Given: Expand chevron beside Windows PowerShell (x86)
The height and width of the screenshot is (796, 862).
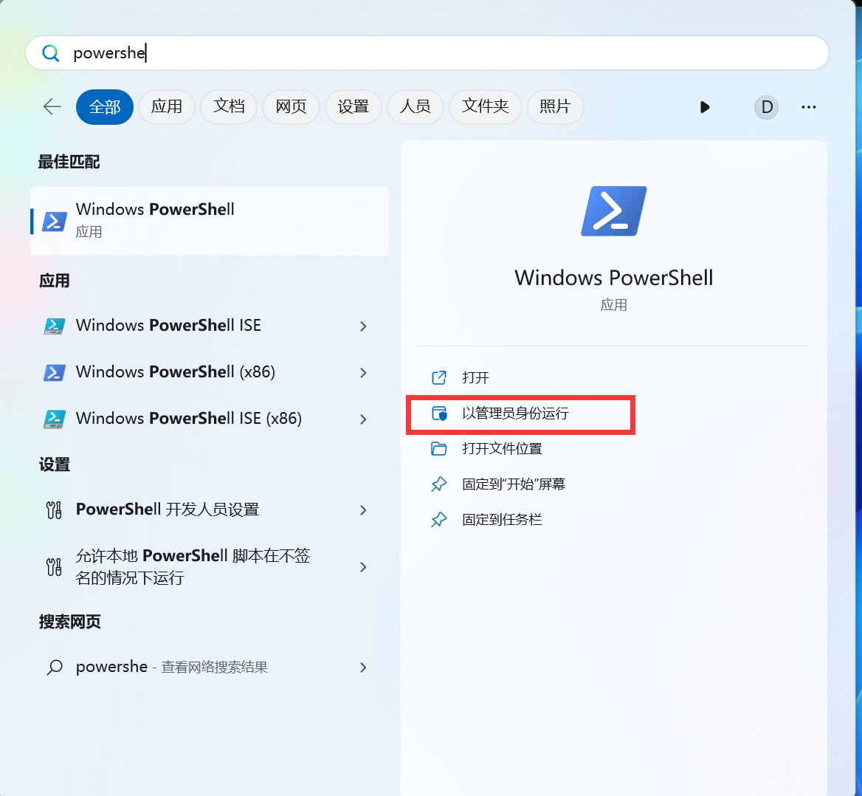Looking at the screenshot, I should click(x=363, y=373).
